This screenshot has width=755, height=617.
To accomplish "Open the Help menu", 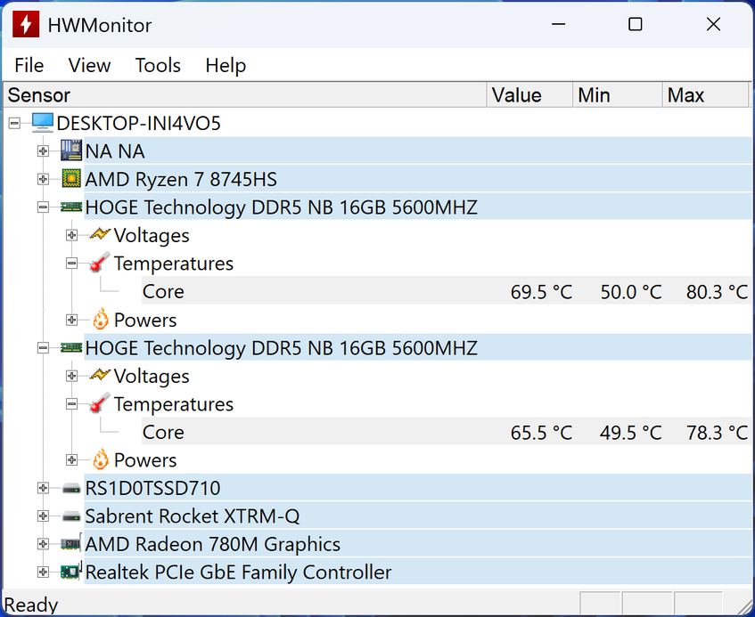I will tap(226, 65).
